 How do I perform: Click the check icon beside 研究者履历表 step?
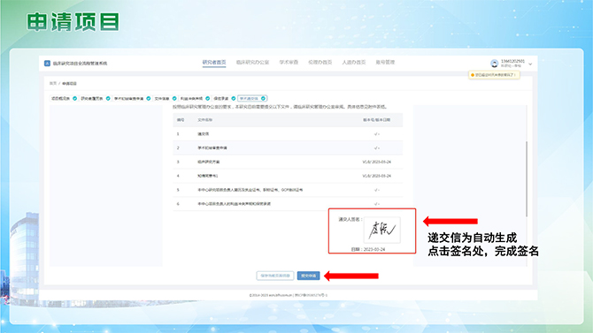(x=108, y=99)
